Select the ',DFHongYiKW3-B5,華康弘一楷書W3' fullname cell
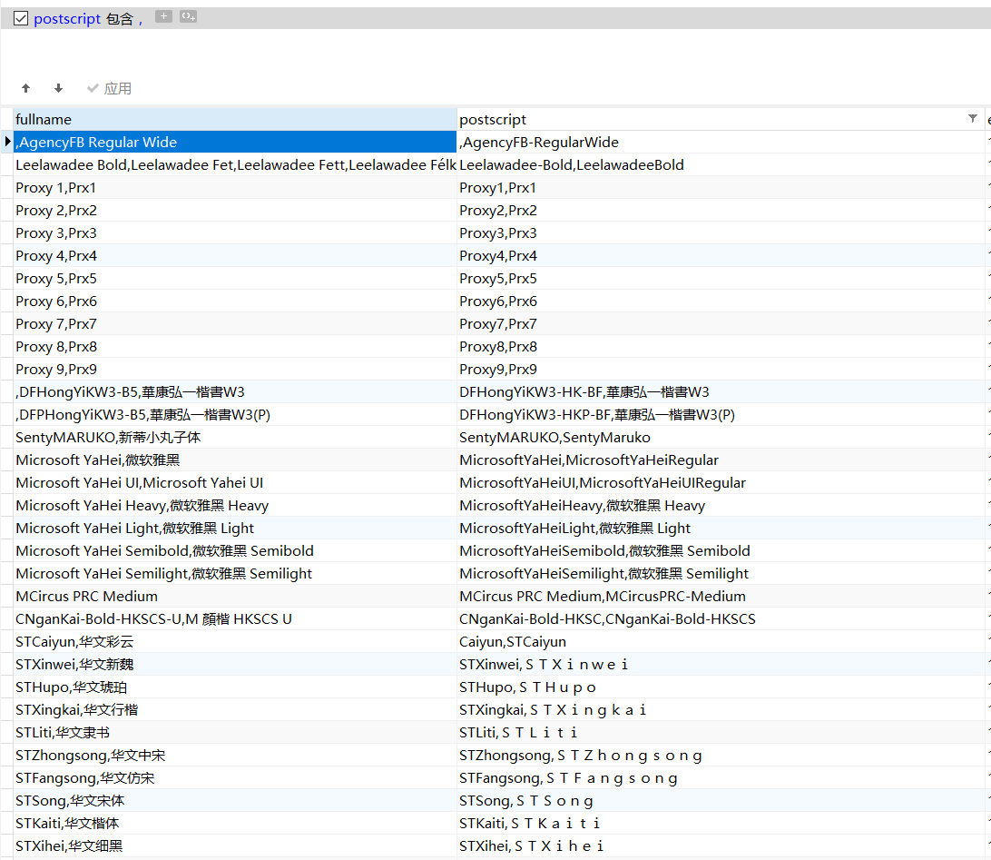Screen dimensions: 991x860 234,392
